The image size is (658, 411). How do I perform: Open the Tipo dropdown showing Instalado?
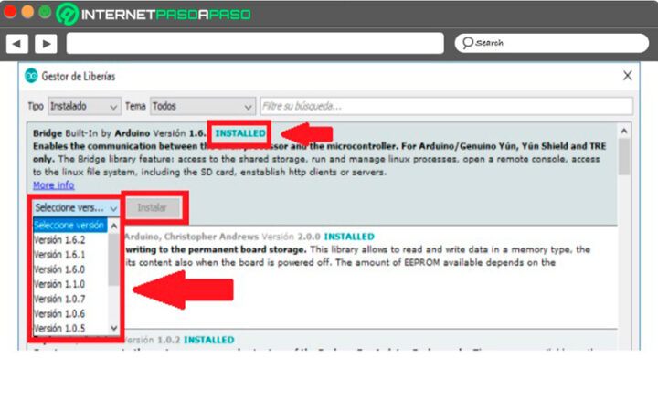[x=83, y=106]
